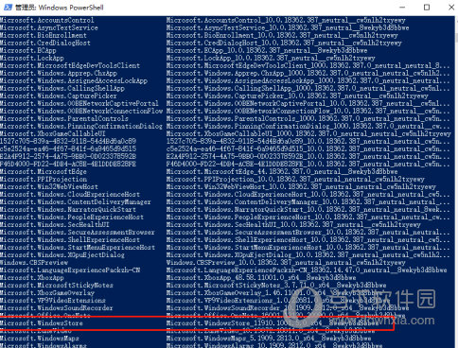The width and height of the screenshot is (458, 348).
Task: Minimize the PowerShell window
Action: [x=402, y=8]
